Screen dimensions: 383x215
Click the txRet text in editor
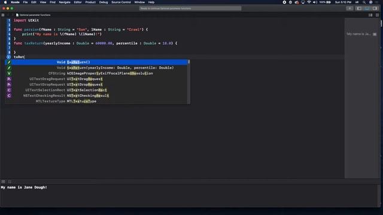(19, 57)
